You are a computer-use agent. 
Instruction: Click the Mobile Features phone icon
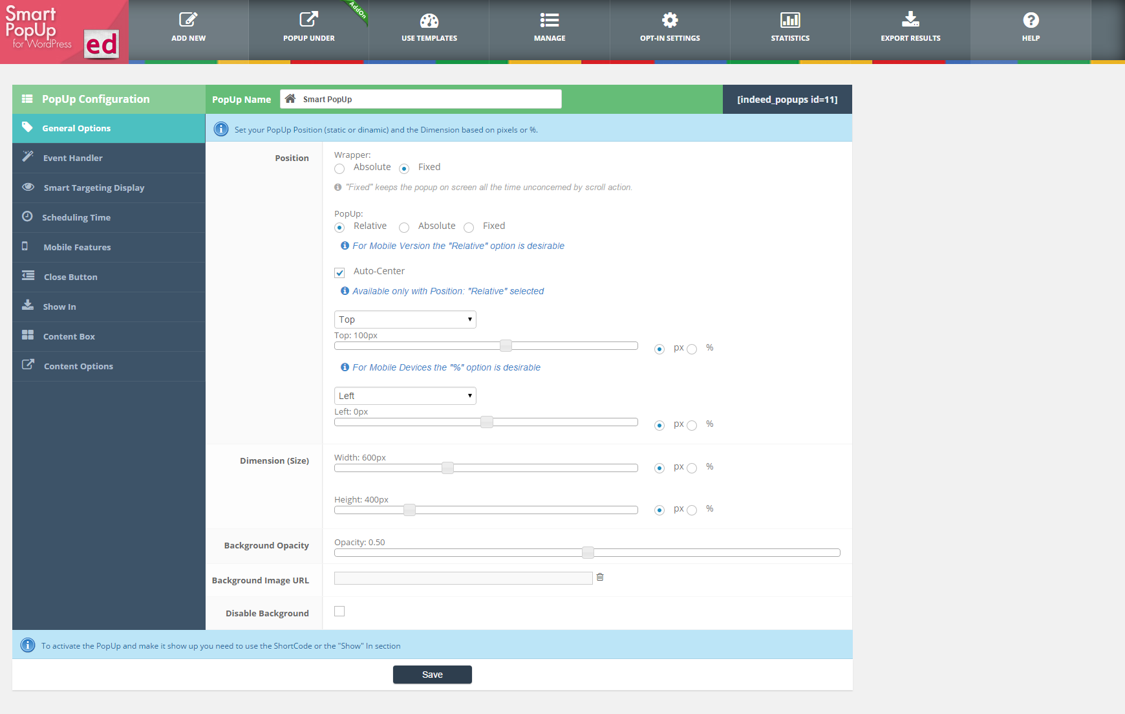(25, 246)
